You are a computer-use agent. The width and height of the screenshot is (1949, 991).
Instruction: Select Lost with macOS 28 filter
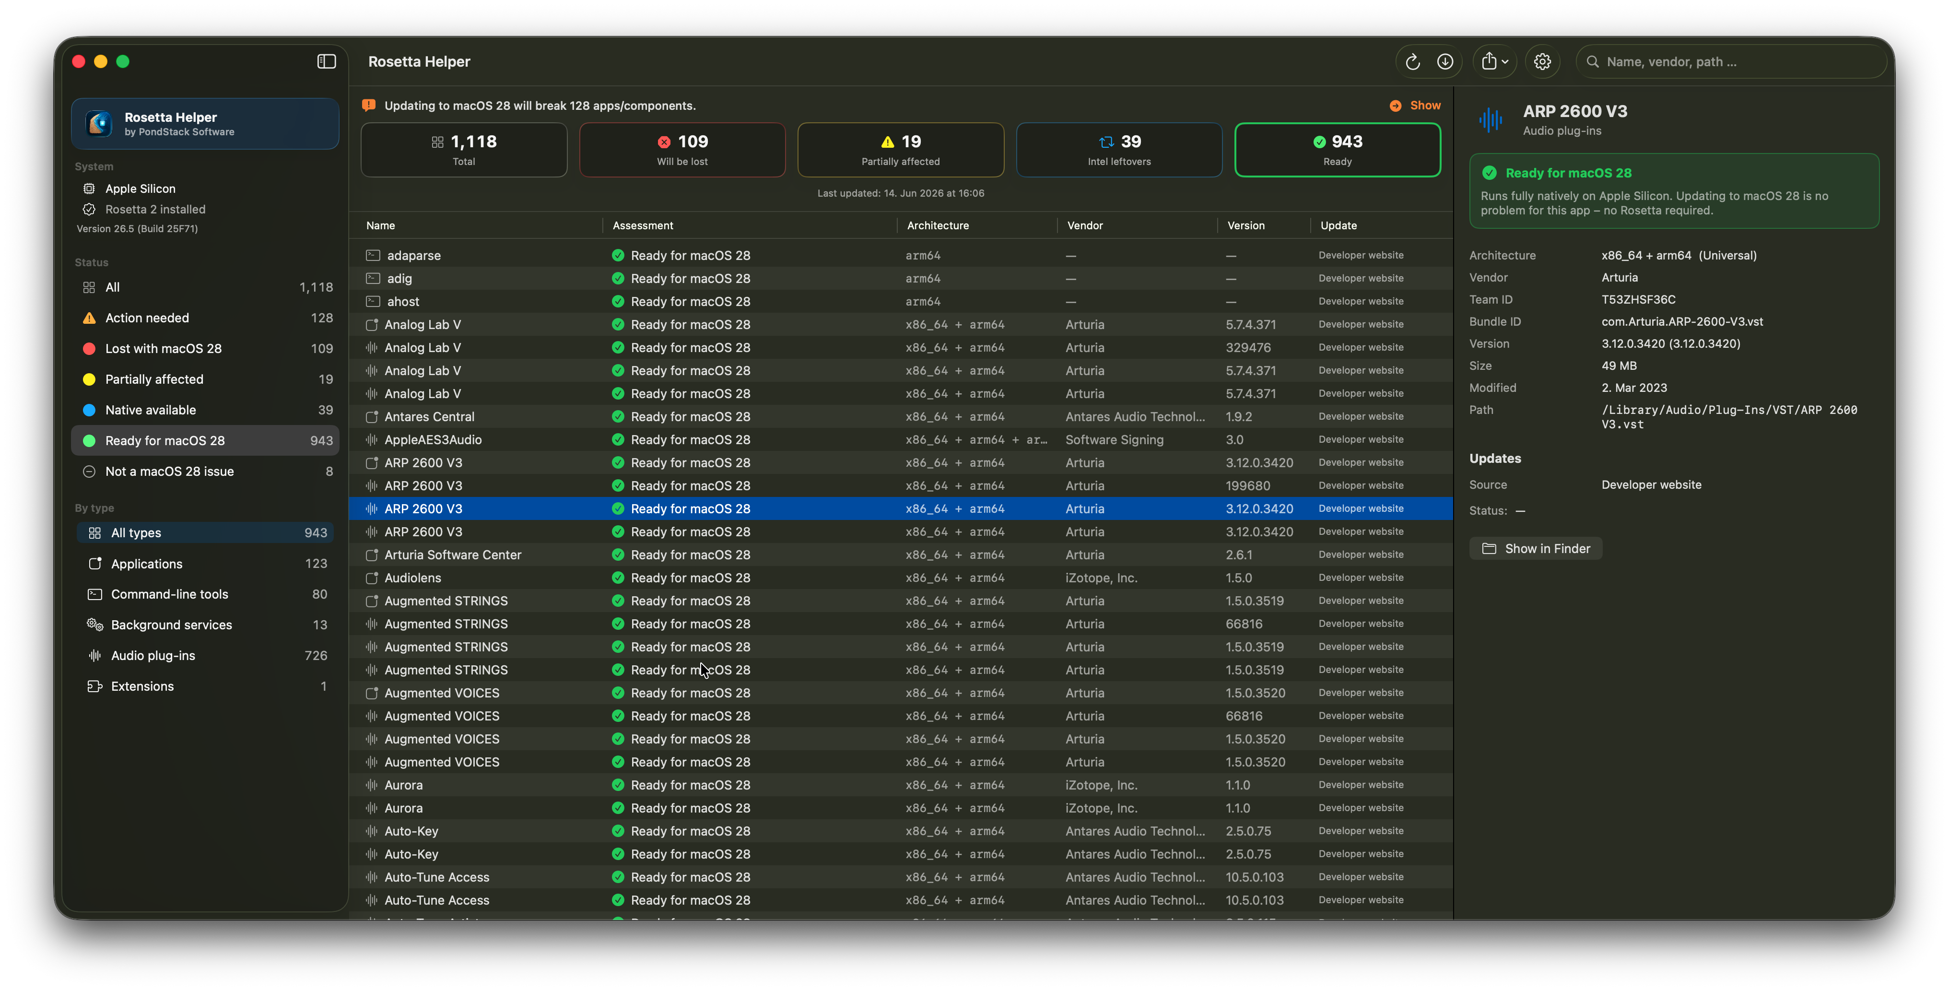tap(205, 348)
